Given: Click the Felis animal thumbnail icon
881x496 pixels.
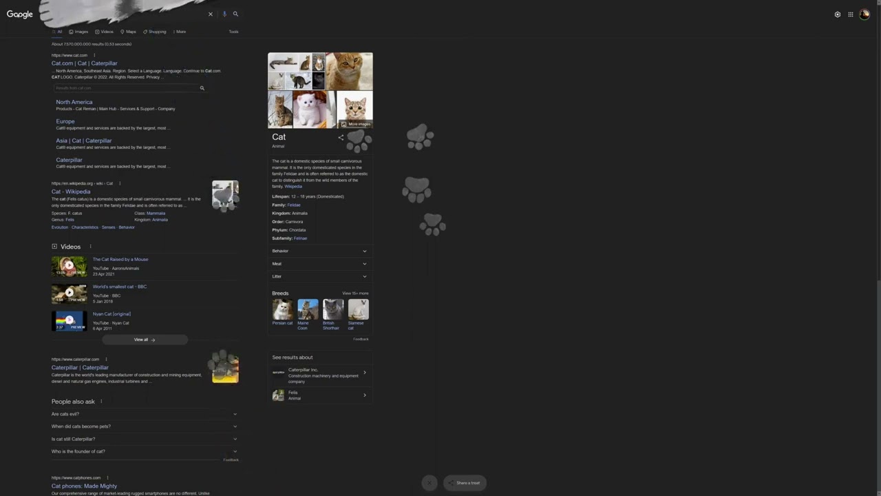Looking at the screenshot, I should [278, 395].
